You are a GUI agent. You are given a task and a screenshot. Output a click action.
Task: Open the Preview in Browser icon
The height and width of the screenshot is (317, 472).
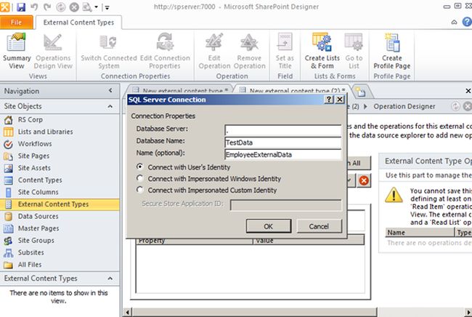click(x=87, y=7)
